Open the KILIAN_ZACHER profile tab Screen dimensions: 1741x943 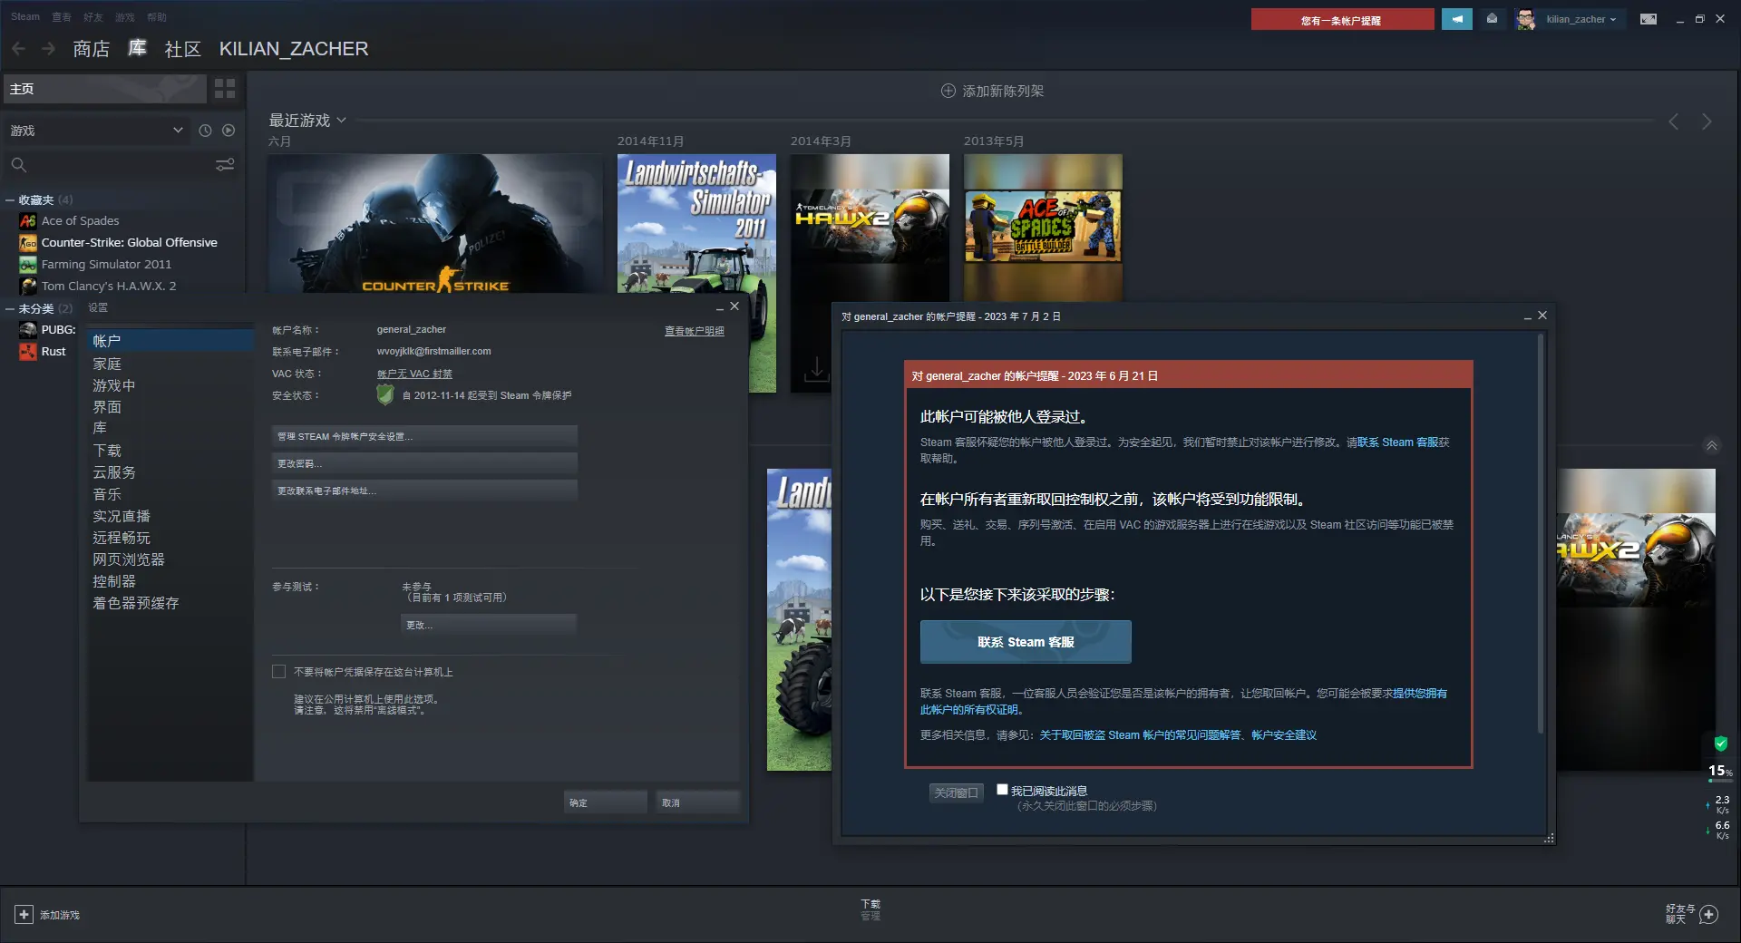click(294, 49)
